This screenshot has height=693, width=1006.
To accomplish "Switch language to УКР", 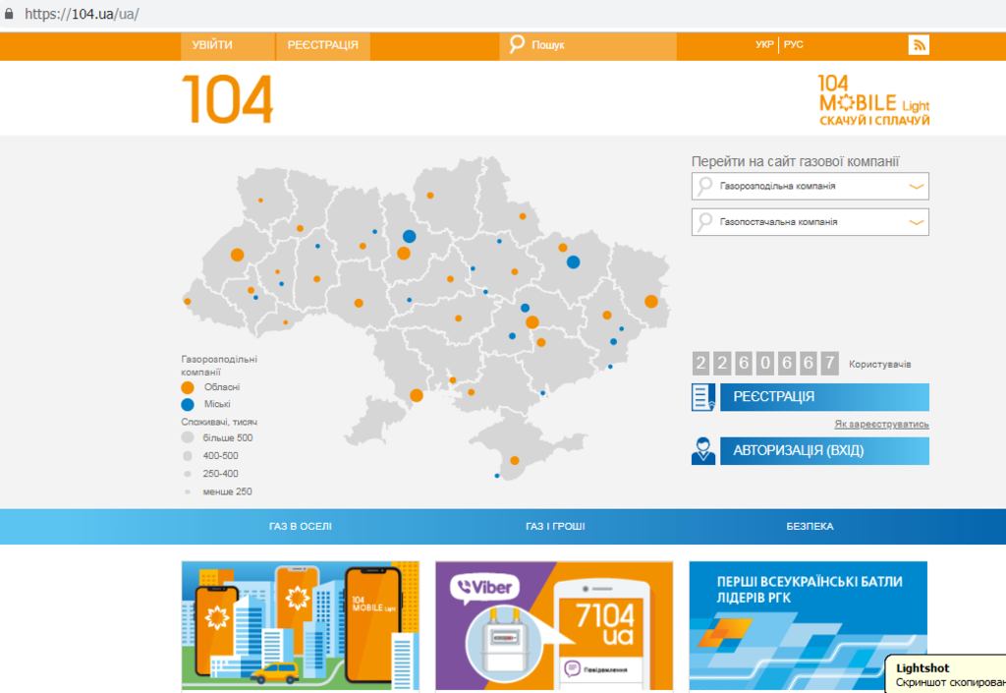I will point(764,45).
